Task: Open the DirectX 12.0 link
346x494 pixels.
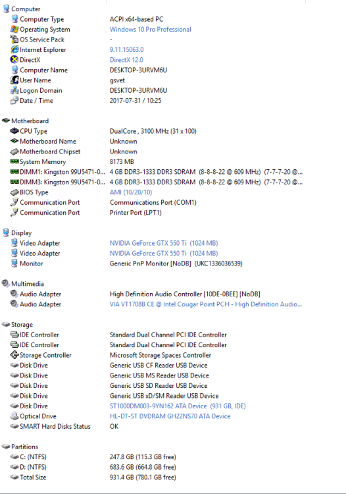Action: [x=126, y=60]
